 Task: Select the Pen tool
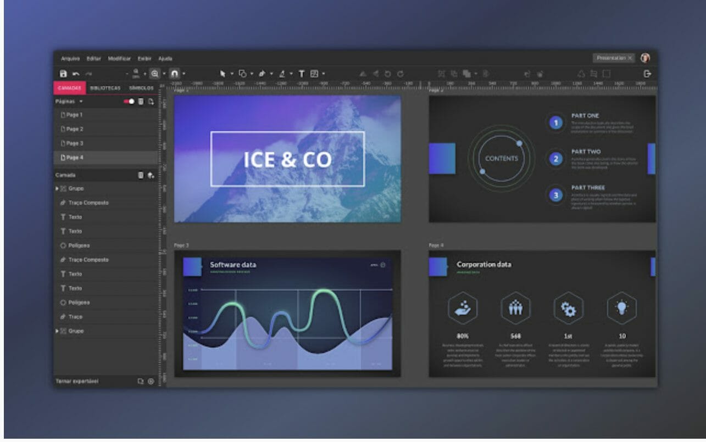pyautogui.click(x=262, y=72)
